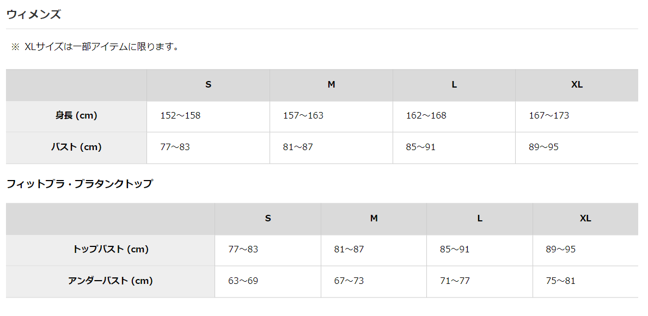Click the 75～81 underbust value
The width and height of the screenshot is (648, 316).
coord(560,281)
